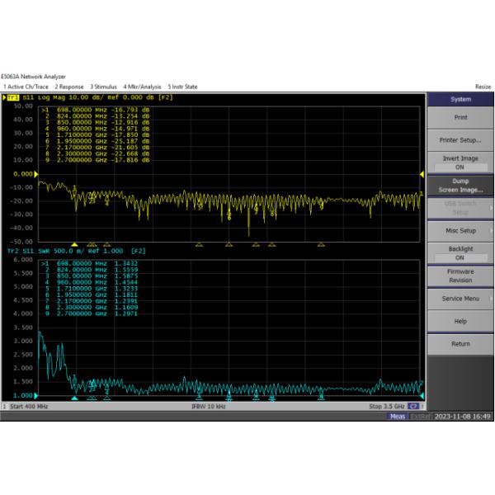
Task: Click the channel 1 indicator at bottom left
Action: [x=5, y=408]
